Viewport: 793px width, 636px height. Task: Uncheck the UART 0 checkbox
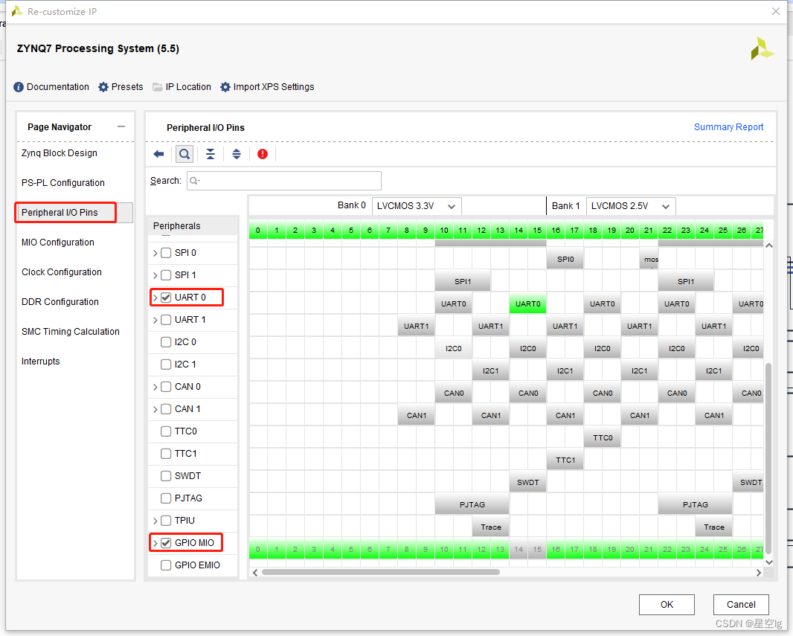click(x=166, y=298)
